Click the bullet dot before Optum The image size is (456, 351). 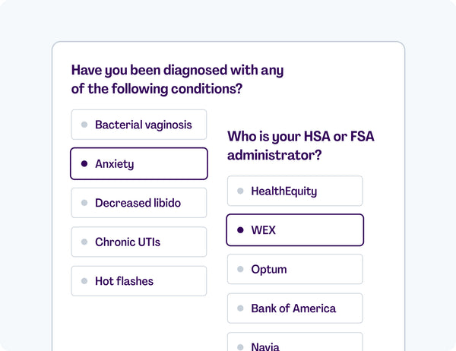point(240,269)
